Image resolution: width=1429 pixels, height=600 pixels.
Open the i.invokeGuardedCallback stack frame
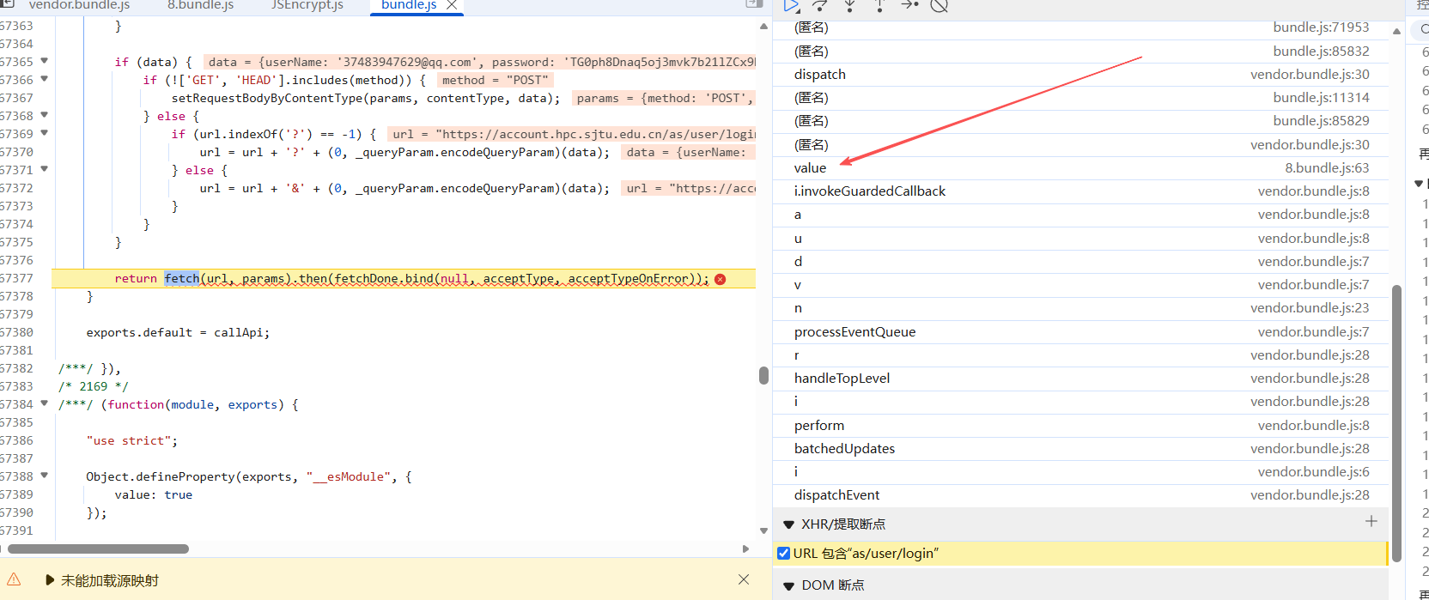[1080, 191]
